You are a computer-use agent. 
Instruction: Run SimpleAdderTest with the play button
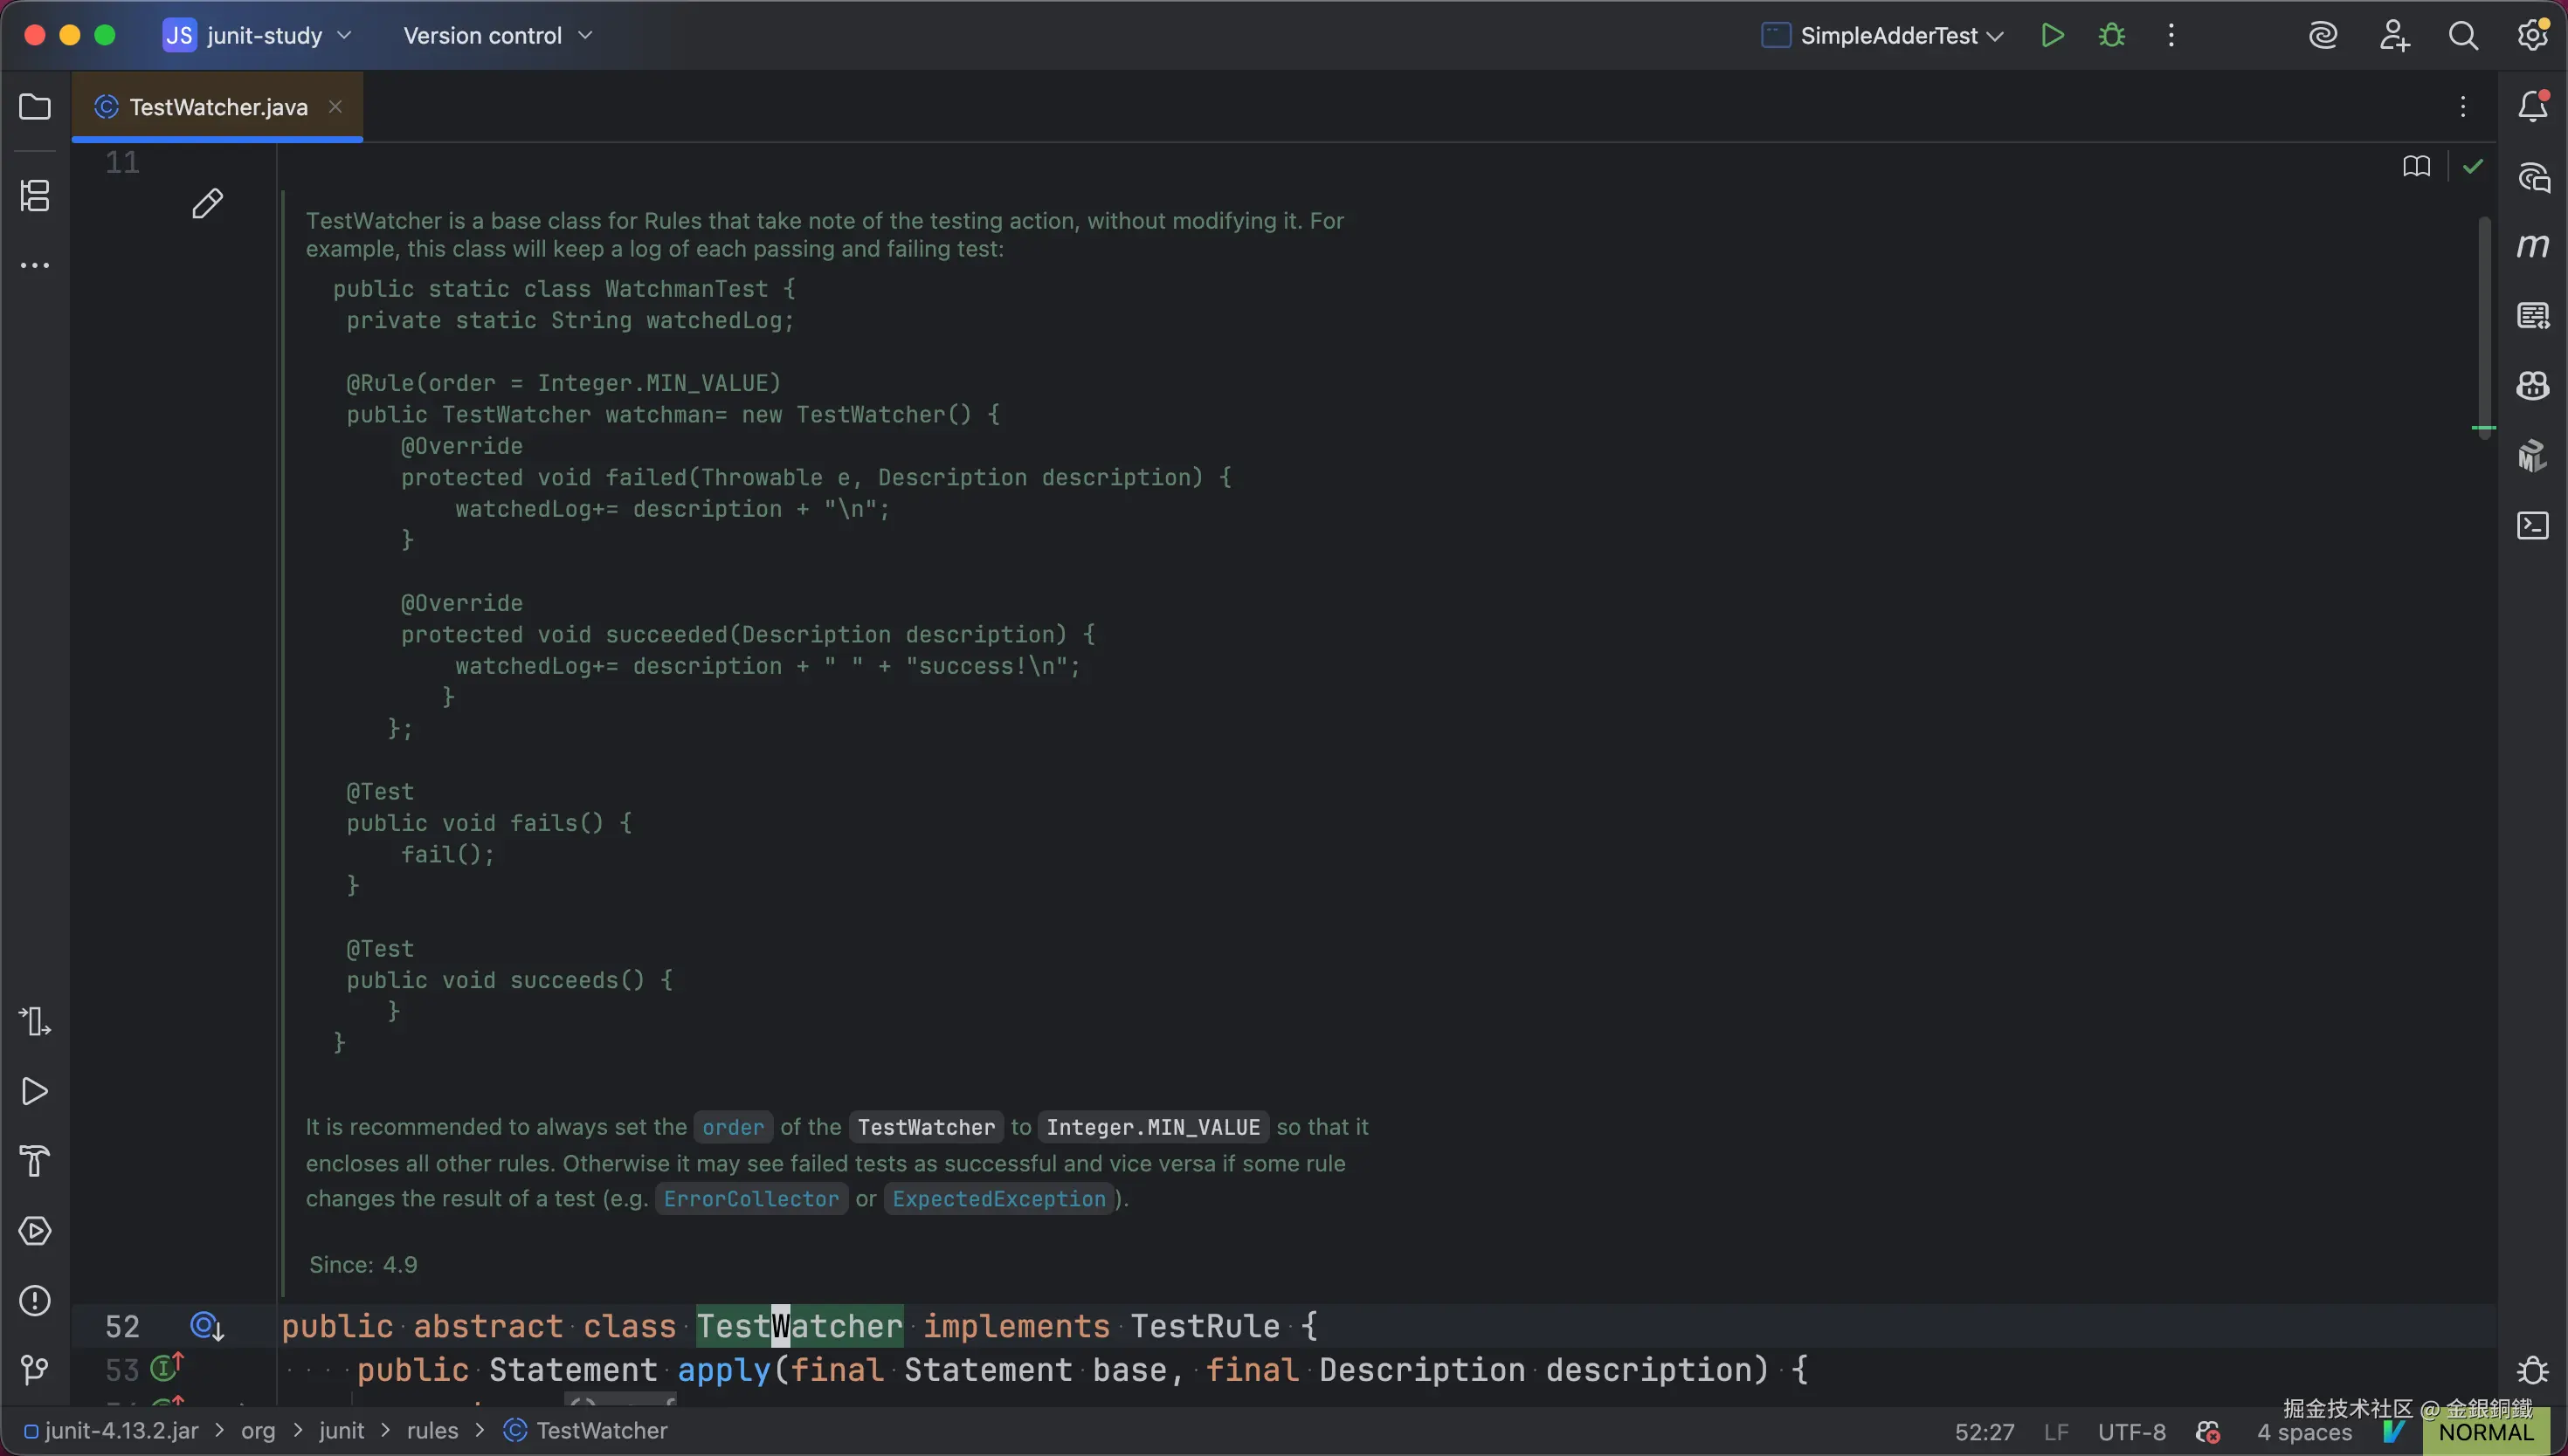click(x=2052, y=36)
